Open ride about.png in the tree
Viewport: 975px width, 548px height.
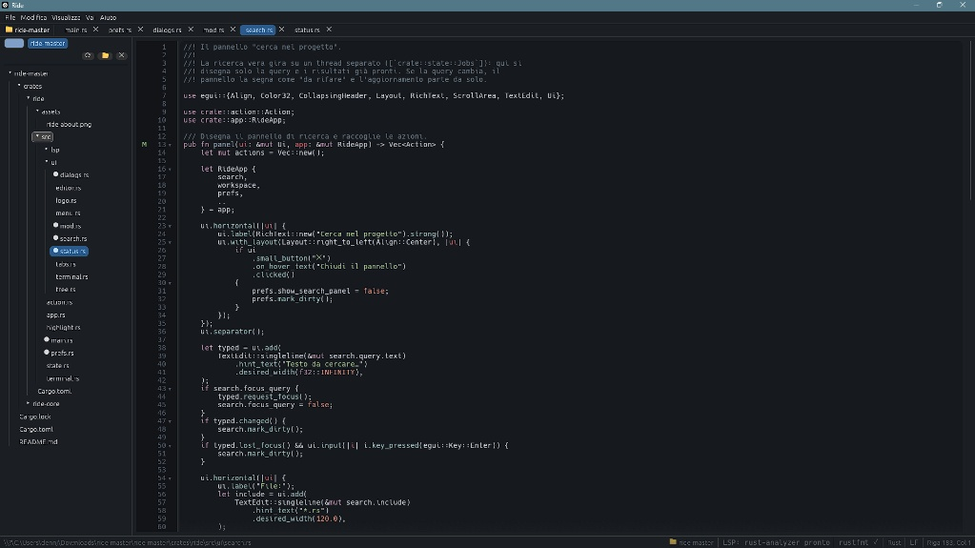[69, 125]
